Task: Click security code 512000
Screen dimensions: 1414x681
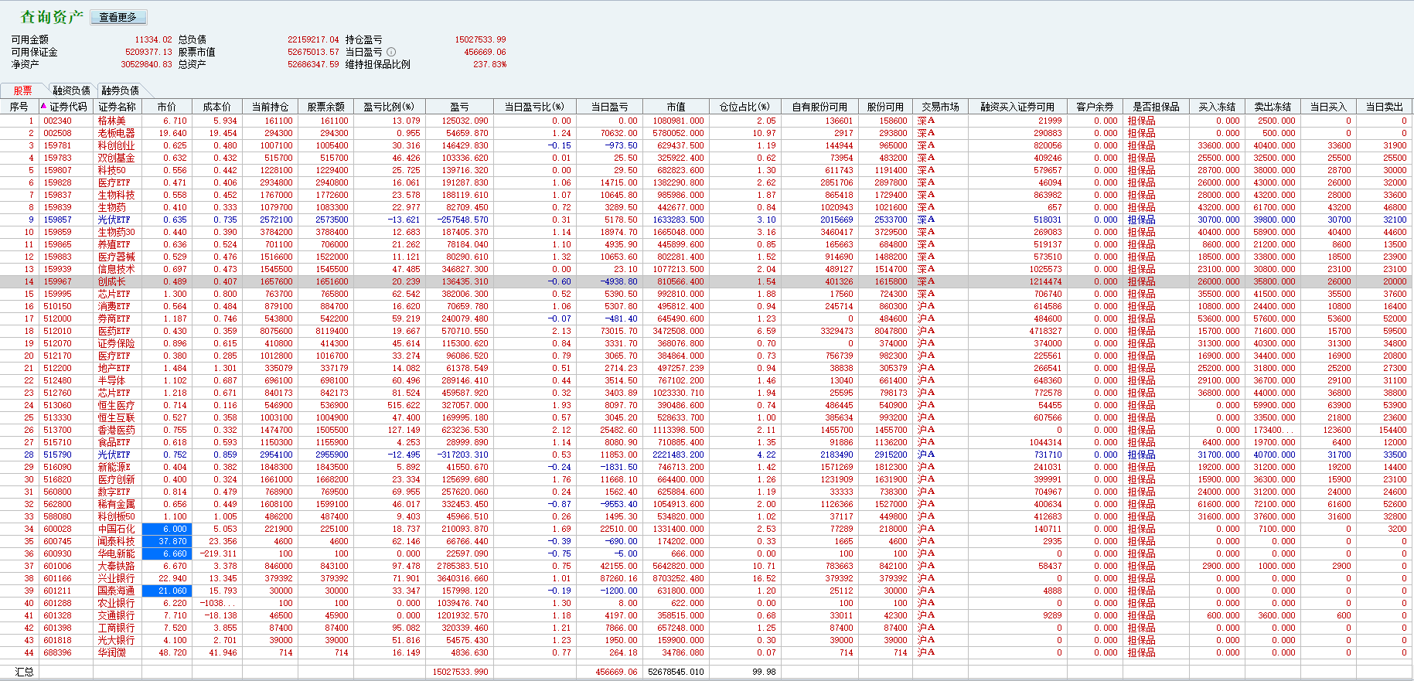Action: click(57, 318)
